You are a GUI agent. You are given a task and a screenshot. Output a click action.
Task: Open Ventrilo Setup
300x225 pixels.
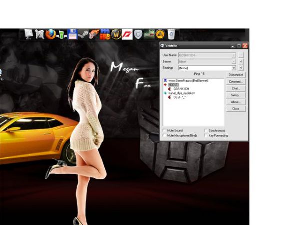[236, 95]
